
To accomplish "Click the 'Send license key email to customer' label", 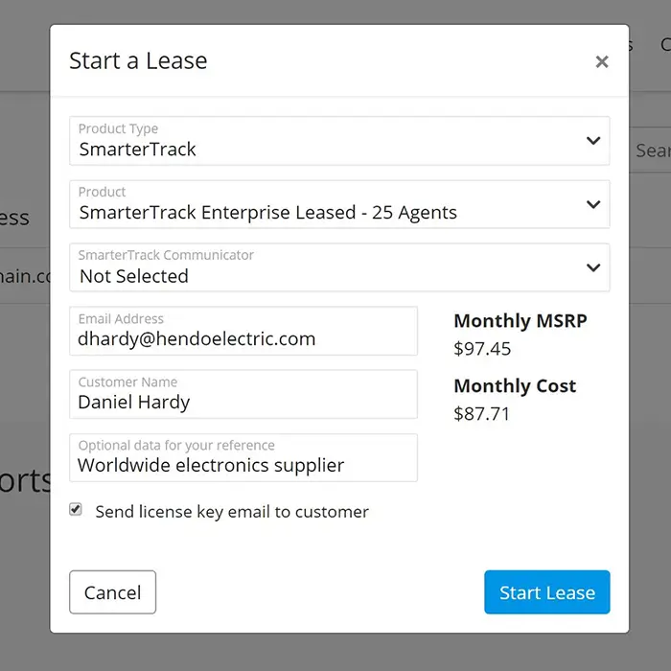I will coord(232,511).
